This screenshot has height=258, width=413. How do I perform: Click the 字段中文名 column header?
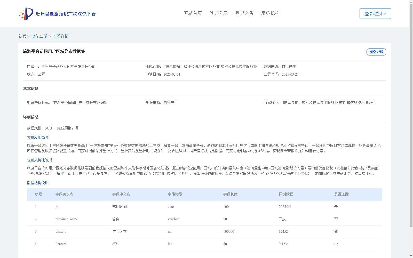(x=121, y=194)
